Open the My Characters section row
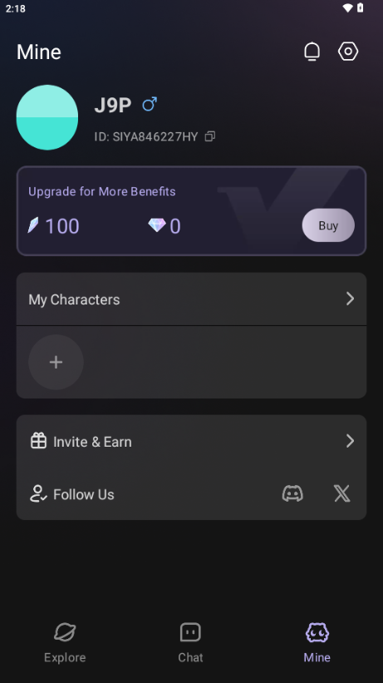Viewport: 383px width, 683px height. pos(191,299)
